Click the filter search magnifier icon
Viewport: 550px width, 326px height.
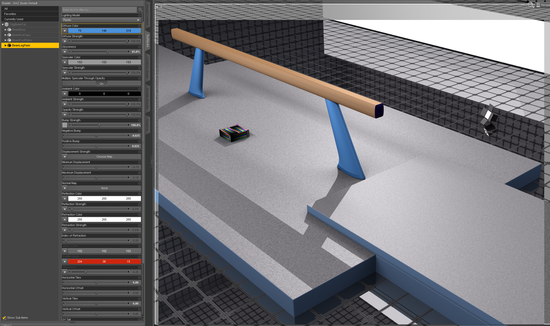pos(140,10)
